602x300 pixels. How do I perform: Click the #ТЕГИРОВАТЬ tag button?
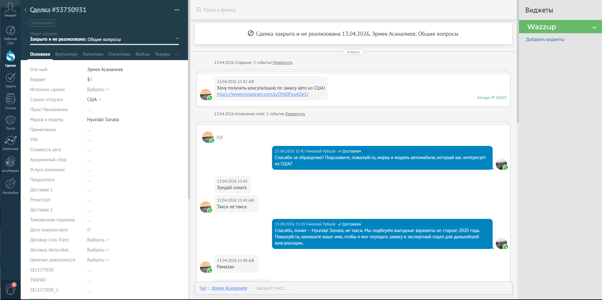click(43, 23)
